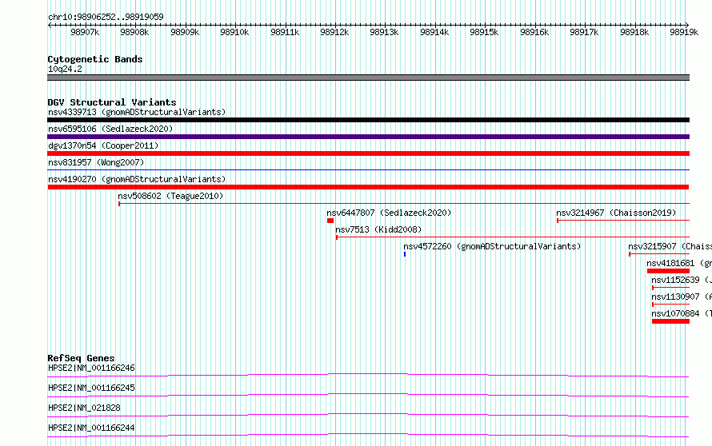Click the small blue nsv4572260 variant marker

click(405, 254)
